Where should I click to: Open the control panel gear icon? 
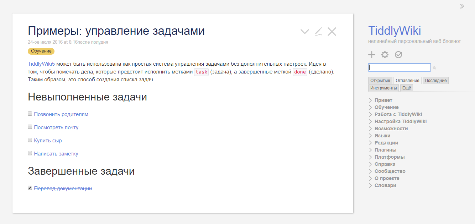tap(385, 55)
